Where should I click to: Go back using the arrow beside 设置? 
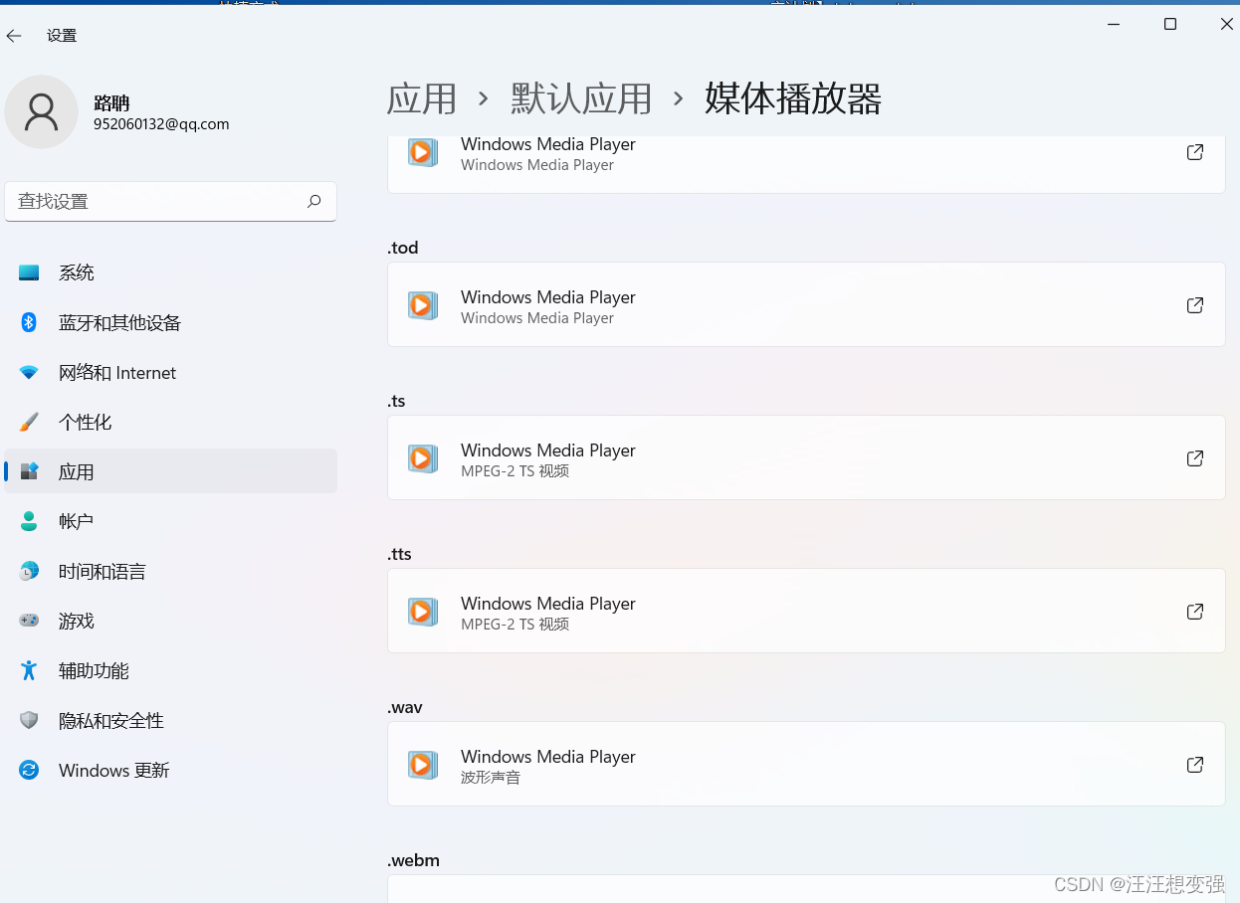(14, 36)
